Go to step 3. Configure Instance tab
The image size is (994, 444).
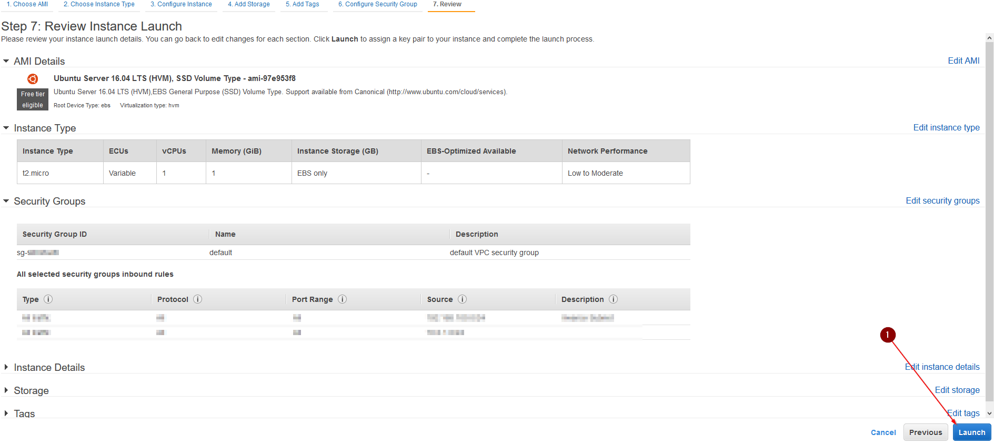[x=181, y=4]
